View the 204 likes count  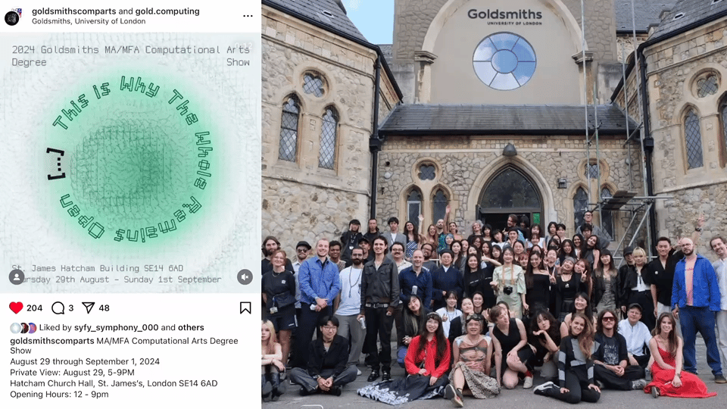pyautogui.click(x=34, y=308)
